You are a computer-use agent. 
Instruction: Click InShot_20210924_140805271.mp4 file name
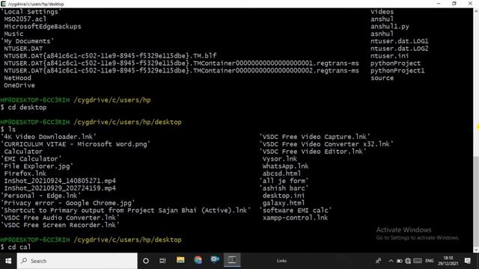tap(60, 181)
